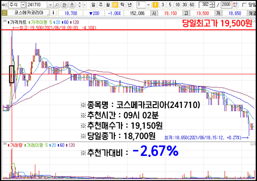Select the 5-minute interval button
This screenshot has width=257, height=181.
(170, 5)
